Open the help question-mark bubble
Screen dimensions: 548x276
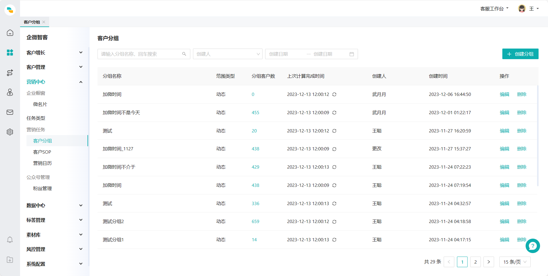click(x=533, y=246)
